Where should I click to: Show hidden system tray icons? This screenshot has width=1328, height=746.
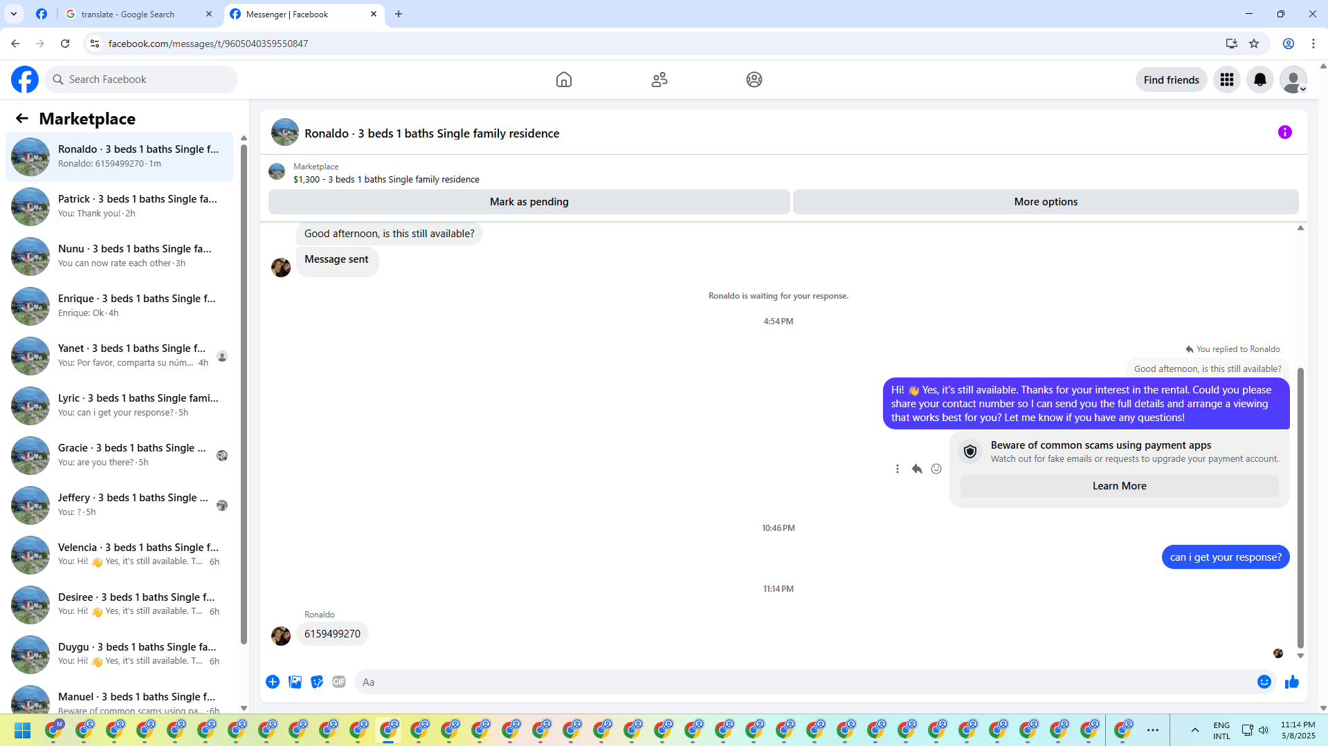click(x=1195, y=730)
